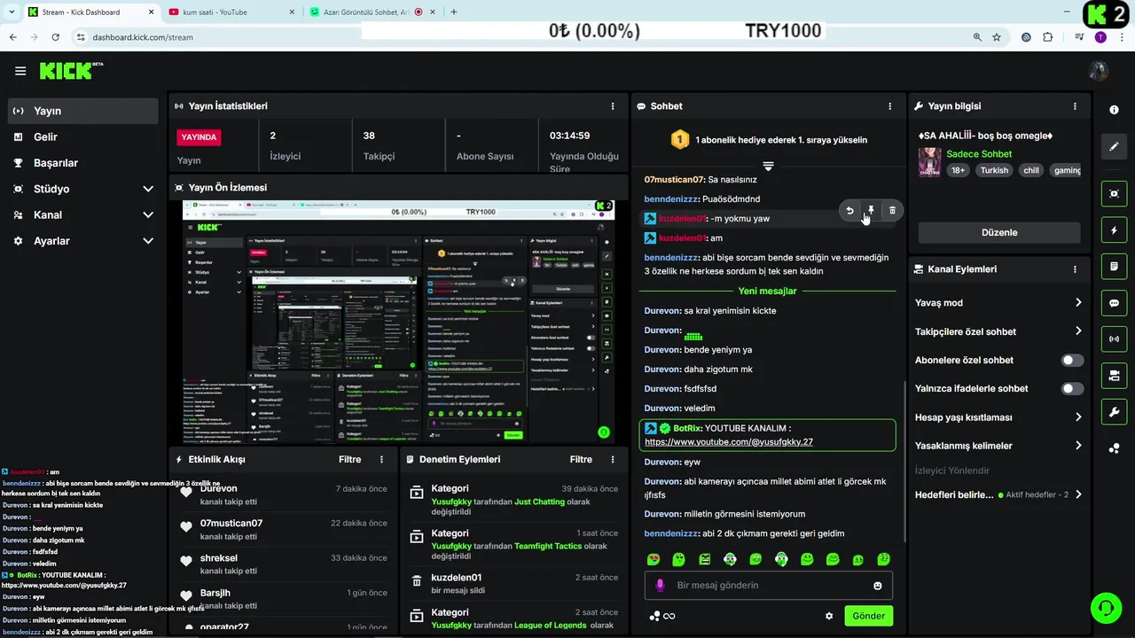The image size is (1135, 638).
Task: Open Takipçilere özel sohbet options
Action: point(999,331)
